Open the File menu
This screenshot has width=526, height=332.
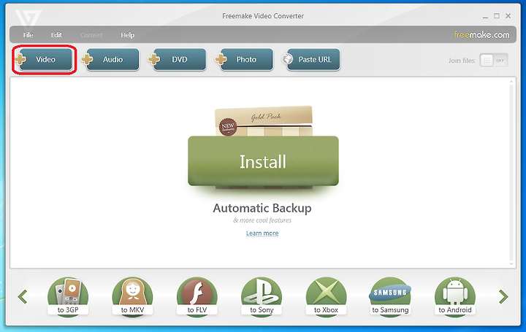pyautogui.click(x=28, y=35)
